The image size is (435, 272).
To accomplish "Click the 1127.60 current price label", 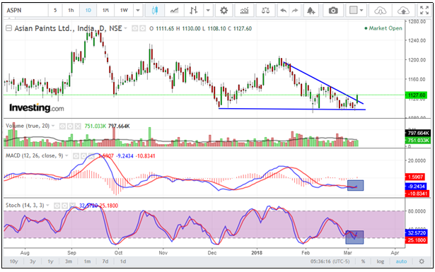I will click(416, 95).
